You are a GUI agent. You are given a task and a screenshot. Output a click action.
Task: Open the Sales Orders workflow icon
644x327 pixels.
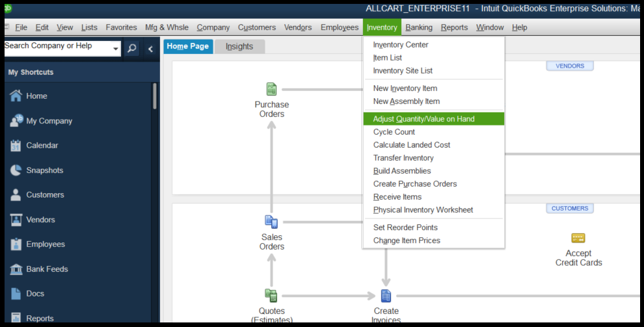pos(271,222)
